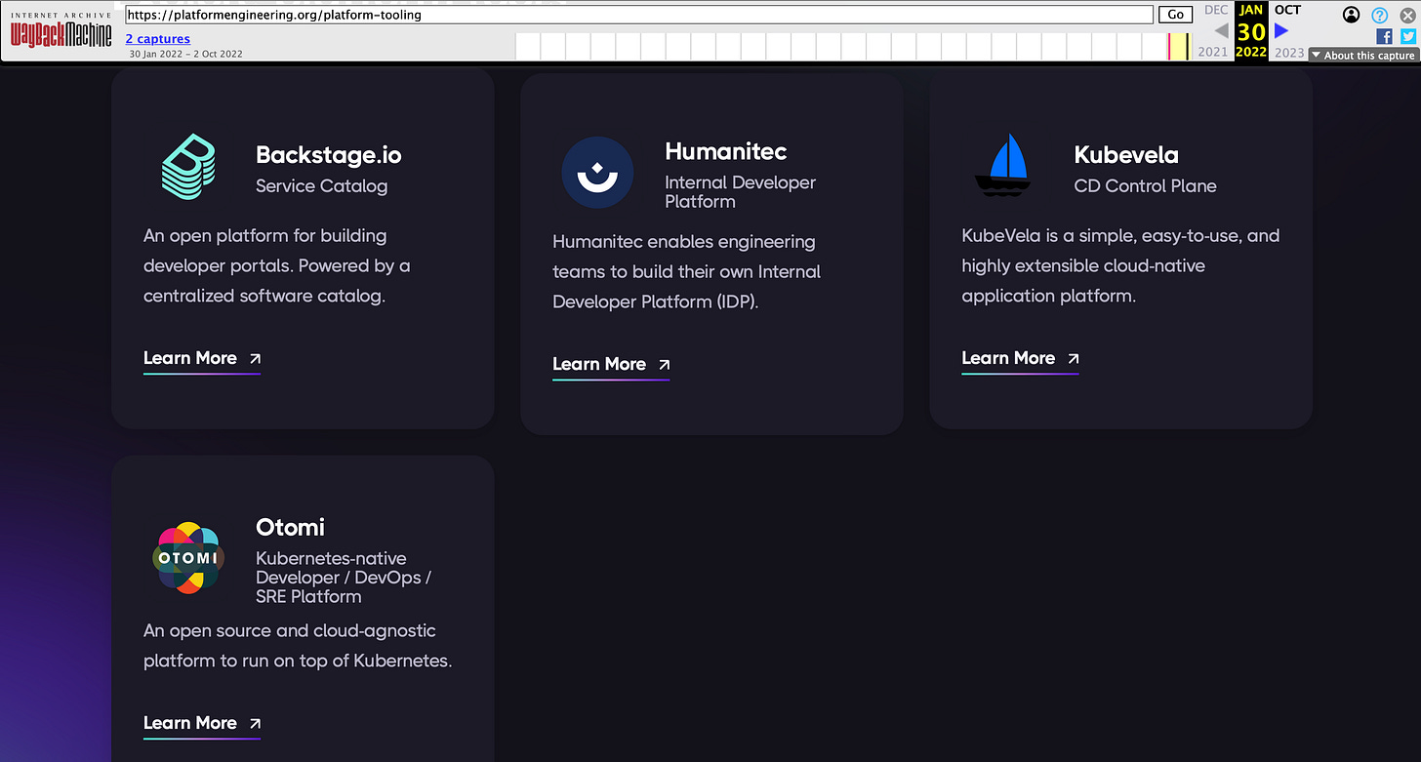Click the Otomi colorful logo

click(x=188, y=557)
